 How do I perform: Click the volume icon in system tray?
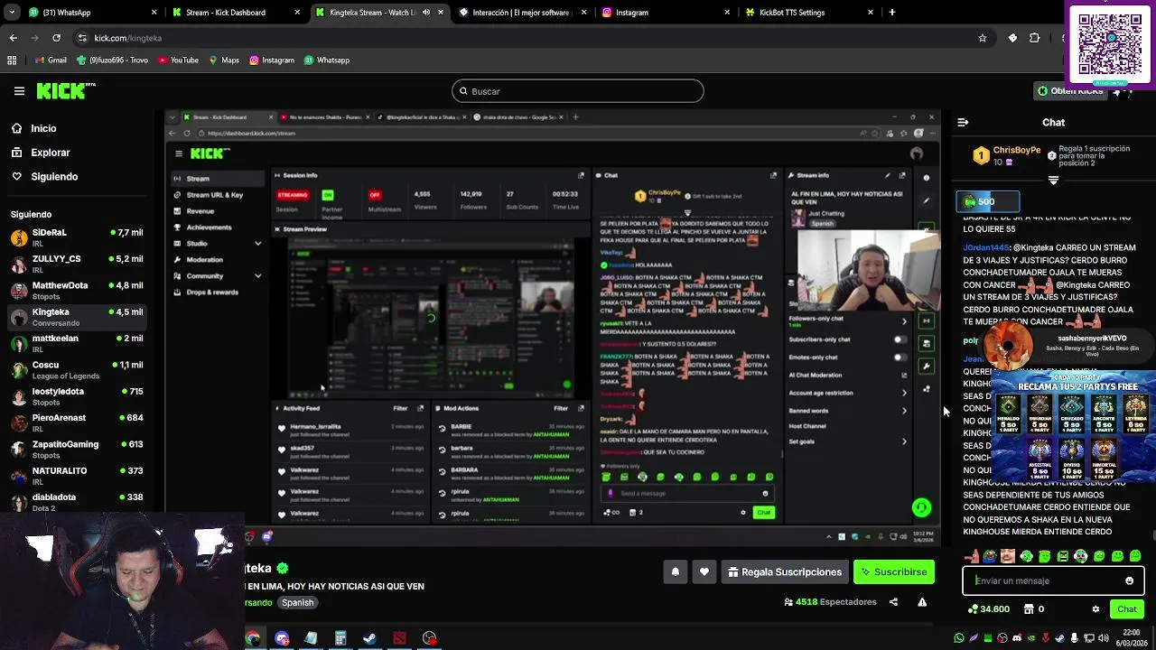tap(1103, 638)
